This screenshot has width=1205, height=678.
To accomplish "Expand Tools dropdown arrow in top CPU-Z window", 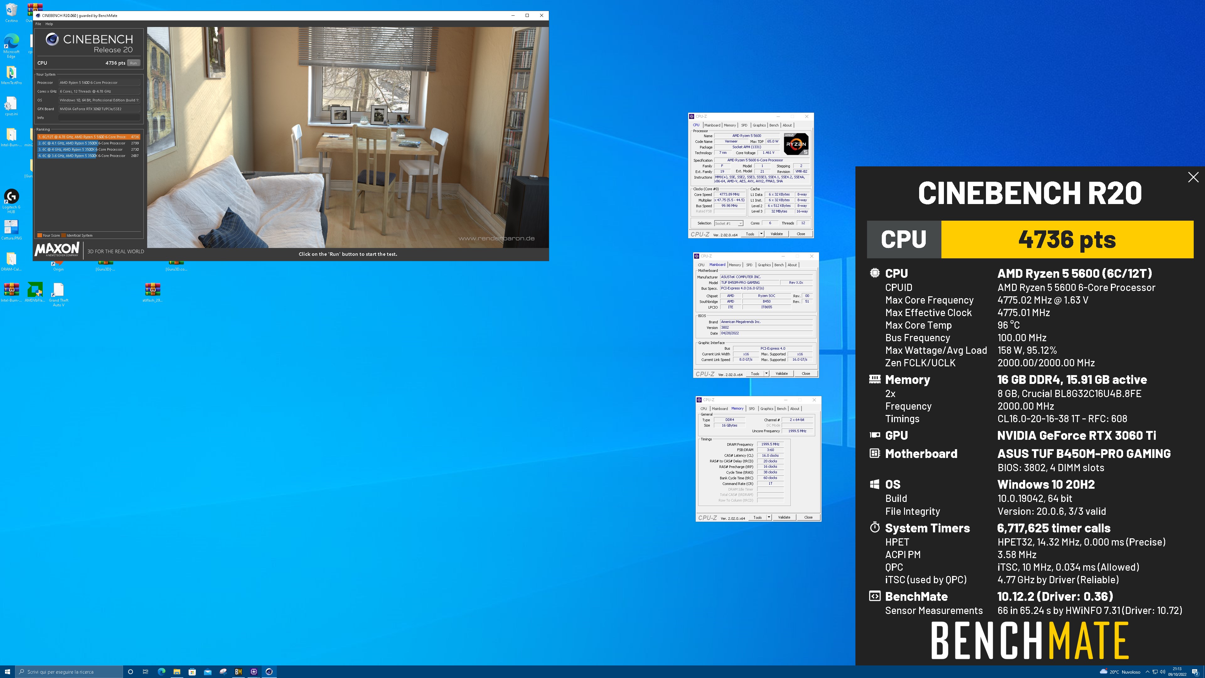I will click(762, 234).
